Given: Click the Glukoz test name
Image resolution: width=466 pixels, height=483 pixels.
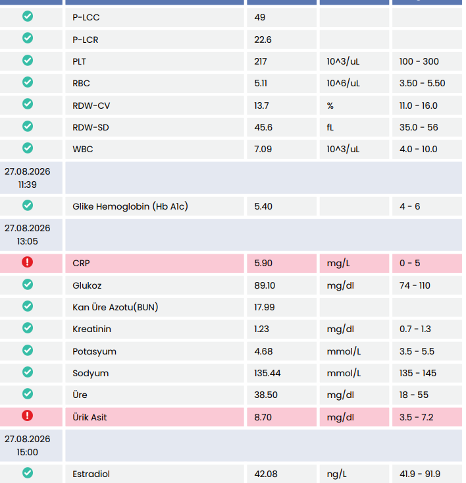Looking at the screenshot, I should coord(87,285).
